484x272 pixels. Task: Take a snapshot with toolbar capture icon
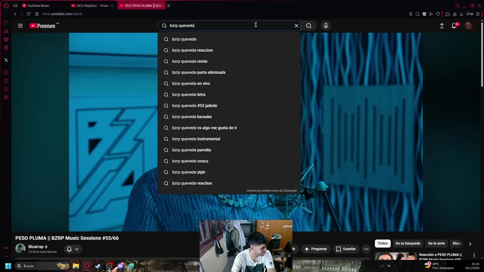click(x=417, y=14)
